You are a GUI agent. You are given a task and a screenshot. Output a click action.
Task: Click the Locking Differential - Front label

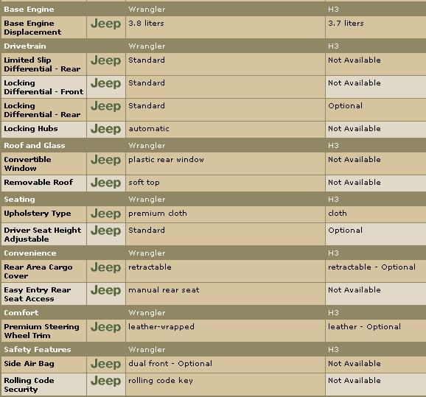[43, 87]
